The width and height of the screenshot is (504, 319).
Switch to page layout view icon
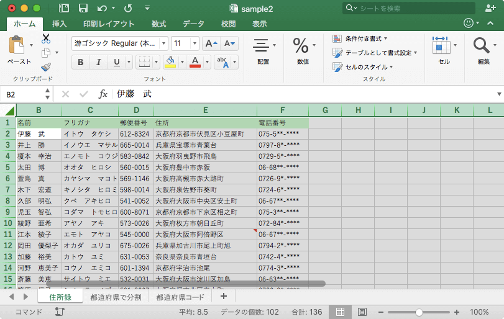[362, 312]
